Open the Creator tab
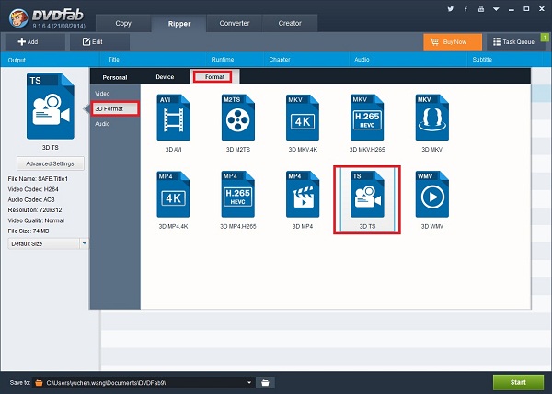The height and width of the screenshot is (394, 552). (x=290, y=23)
